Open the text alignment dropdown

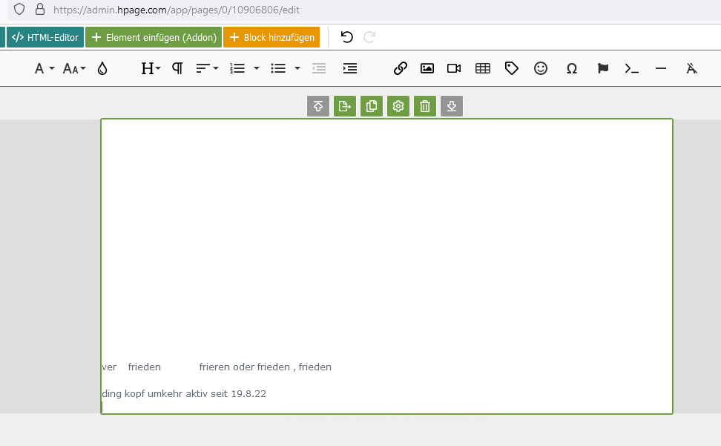tap(207, 68)
